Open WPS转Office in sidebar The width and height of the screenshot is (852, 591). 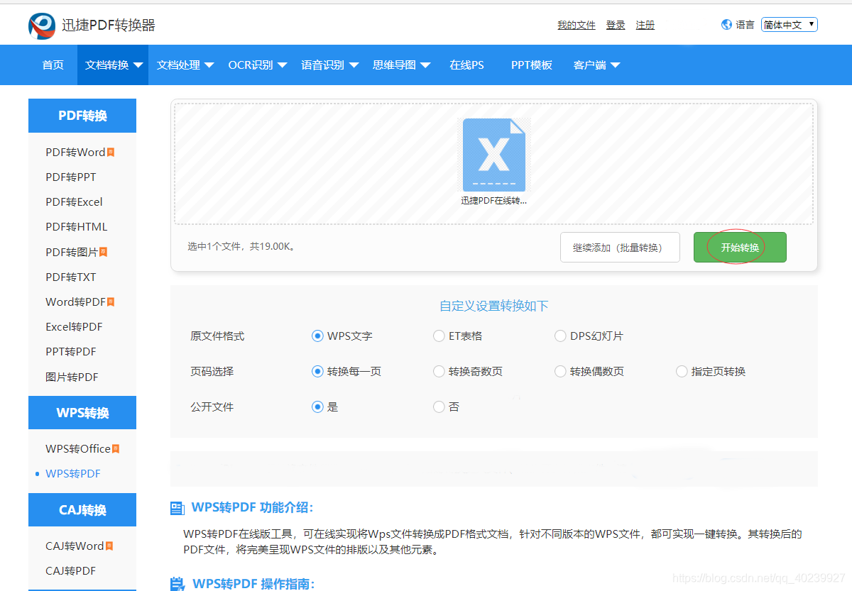[78, 449]
